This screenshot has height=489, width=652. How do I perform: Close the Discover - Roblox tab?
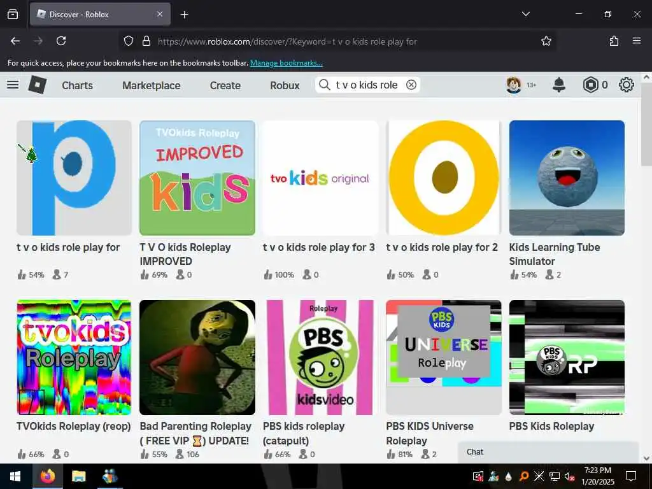coord(160,14)
